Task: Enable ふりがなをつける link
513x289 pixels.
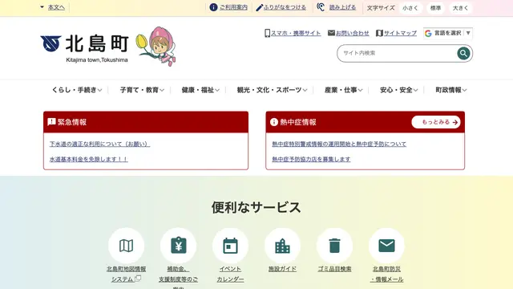Action: point(285,7)
